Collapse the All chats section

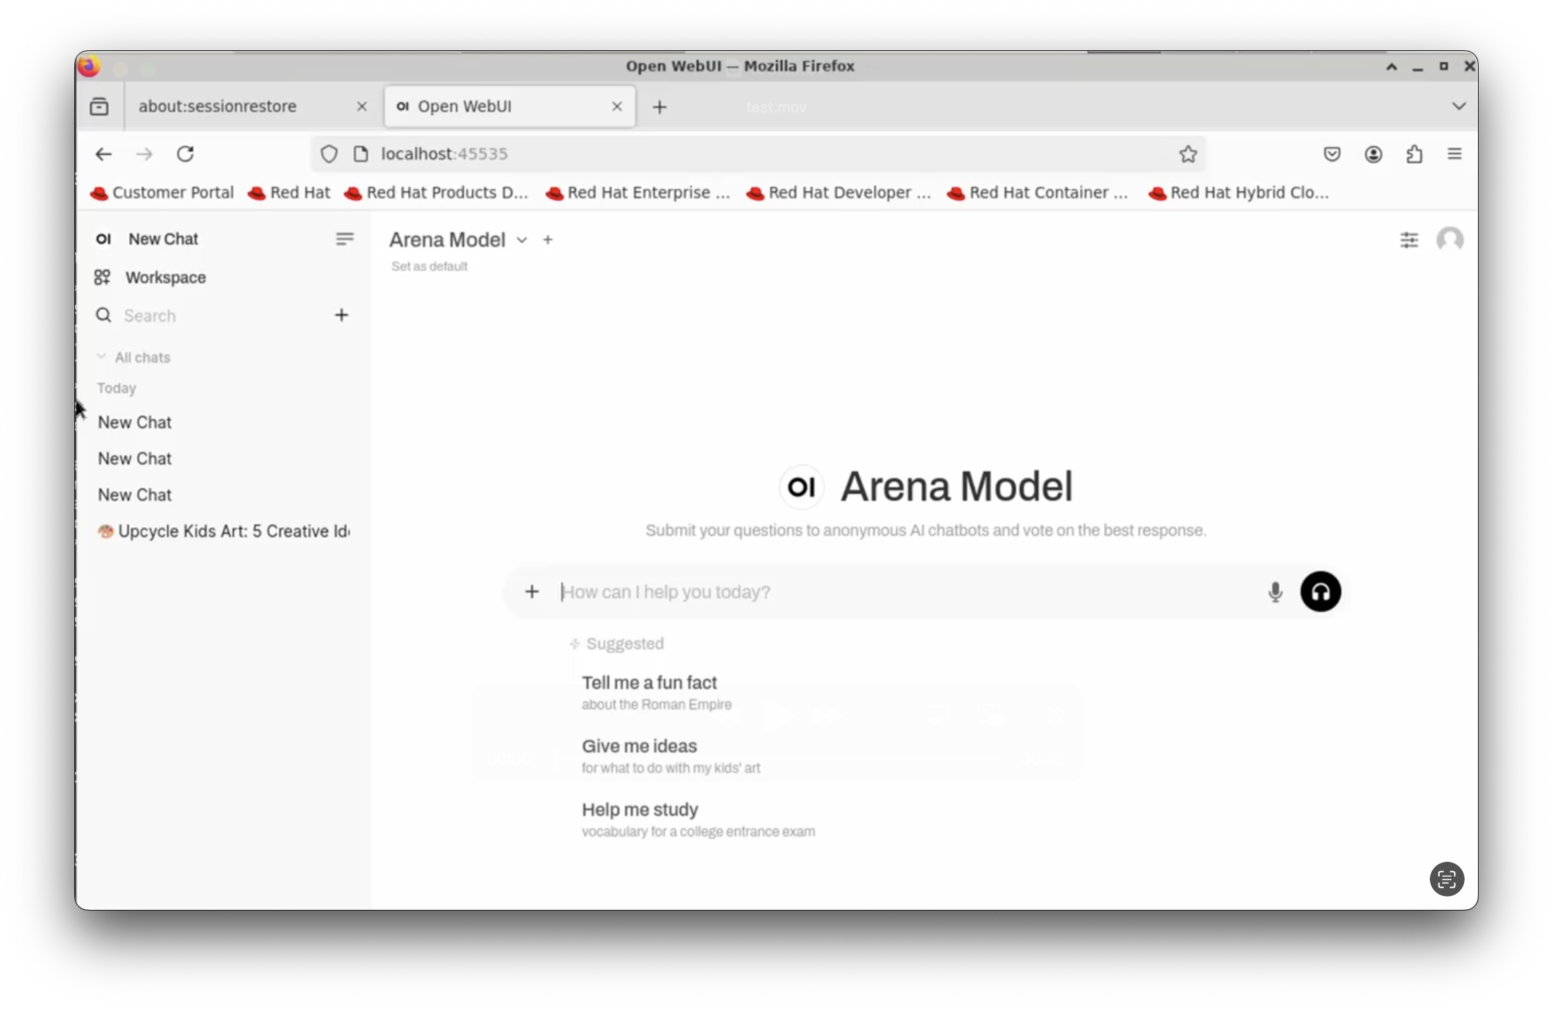coord(102,357)
